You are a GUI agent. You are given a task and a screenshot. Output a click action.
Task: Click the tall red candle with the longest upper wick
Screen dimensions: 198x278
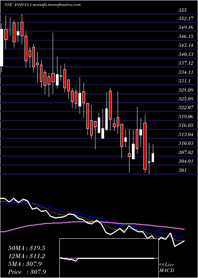[x=53, y=77]
